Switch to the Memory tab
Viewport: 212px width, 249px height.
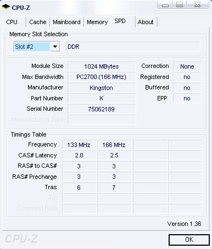97,22
